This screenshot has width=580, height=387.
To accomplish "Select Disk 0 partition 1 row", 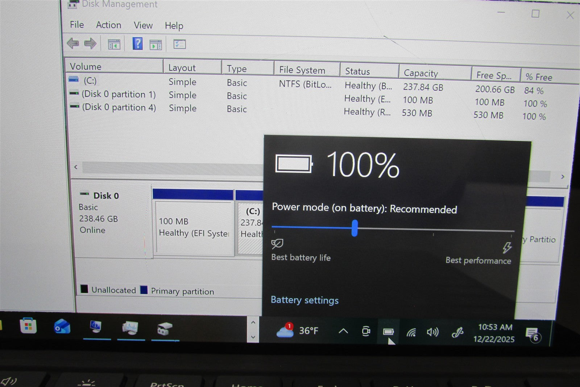I will pyautogui.click(x=120, y=94).
